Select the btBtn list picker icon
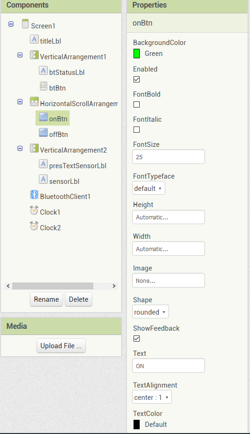The width and height of the screenshot is (250, 434). (43, 86)
